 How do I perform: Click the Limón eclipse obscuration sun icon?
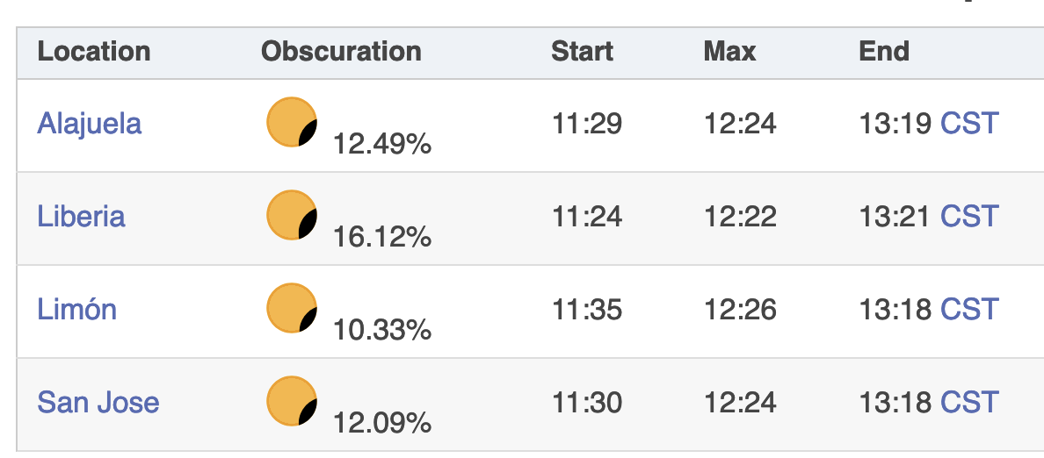[291, 309]
